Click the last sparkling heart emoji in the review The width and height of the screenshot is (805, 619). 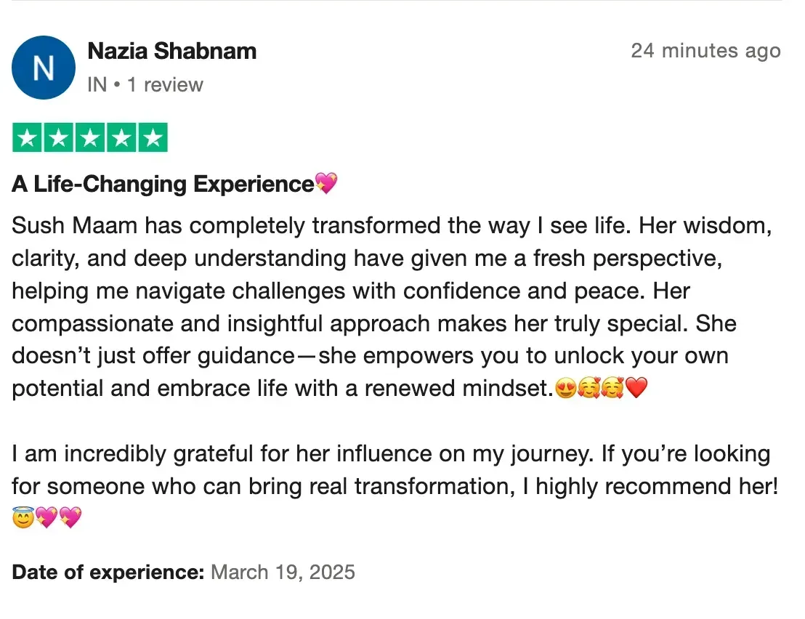(x=70, y=518)
